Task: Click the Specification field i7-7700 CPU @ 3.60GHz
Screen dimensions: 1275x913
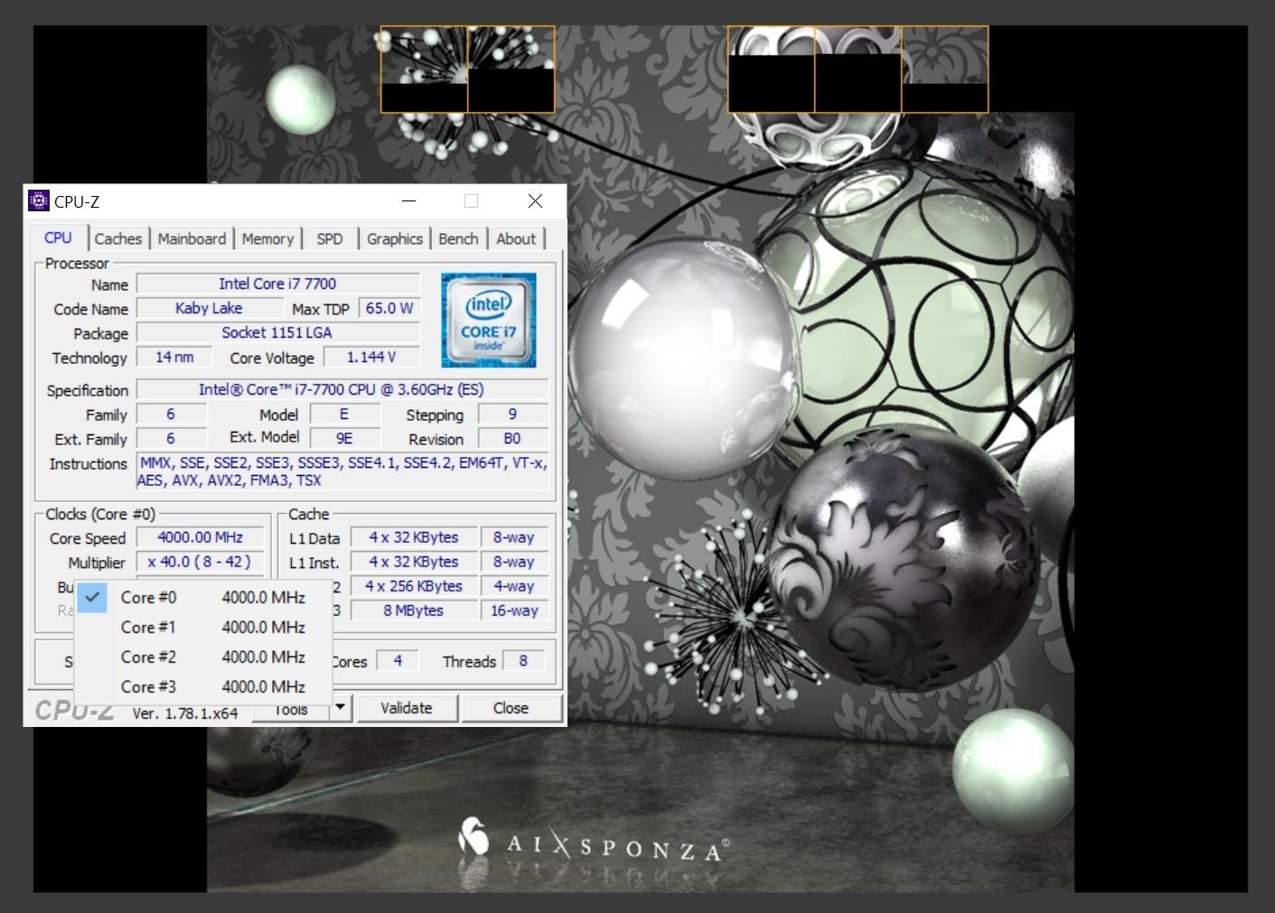Action: click(342, 389)
